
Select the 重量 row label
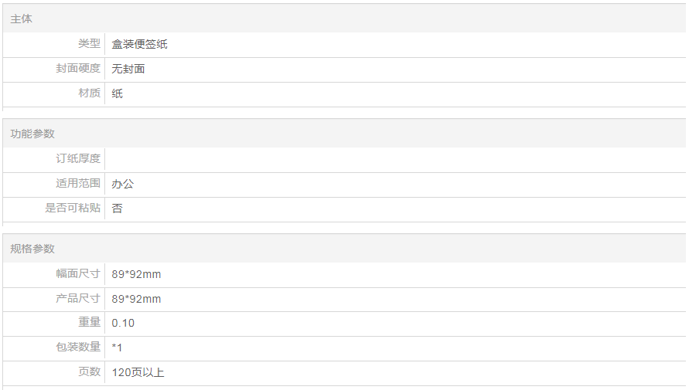89,323
